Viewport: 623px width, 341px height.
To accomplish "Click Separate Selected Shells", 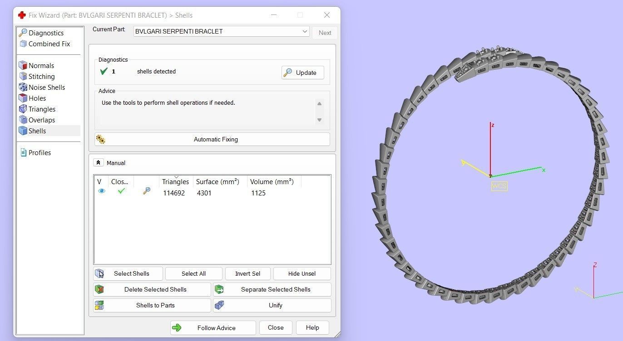I will pyautogui.click(x=272, y=289).
